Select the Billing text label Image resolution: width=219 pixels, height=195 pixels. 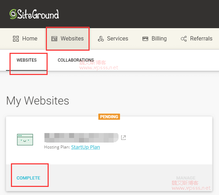coord(159,39)
